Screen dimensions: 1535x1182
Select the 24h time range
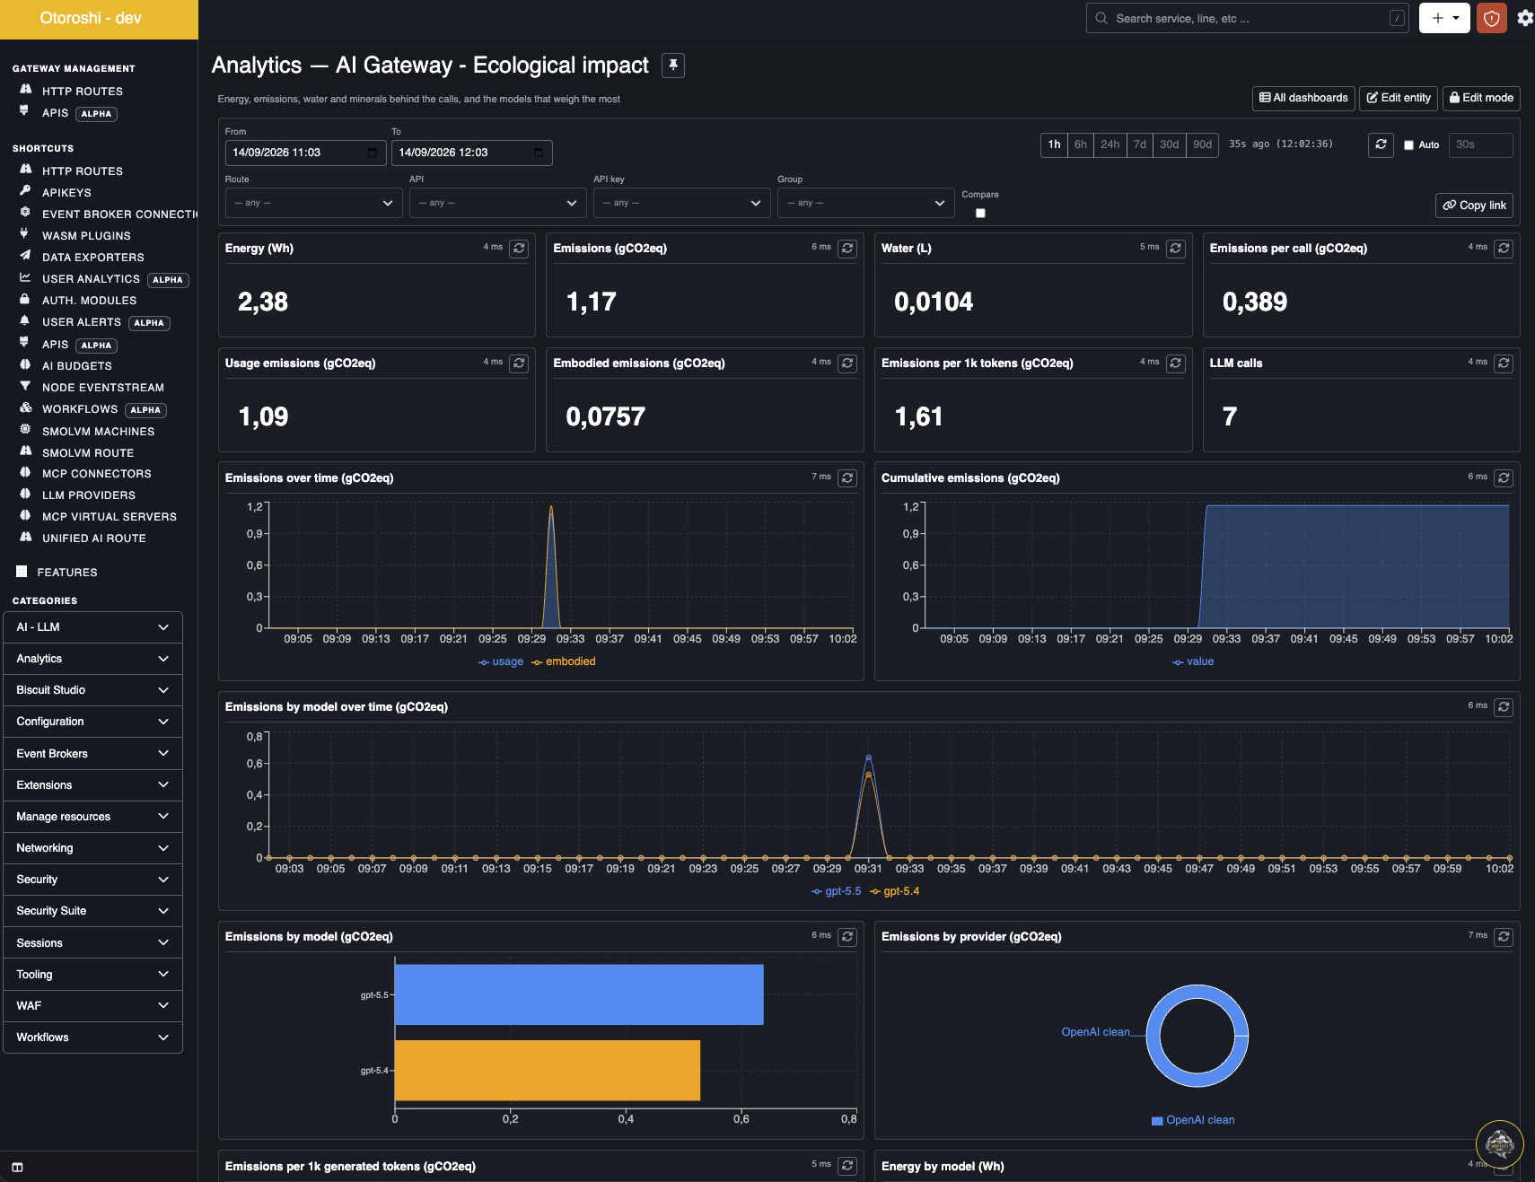pyautogui.click(x=1110, y=144)
